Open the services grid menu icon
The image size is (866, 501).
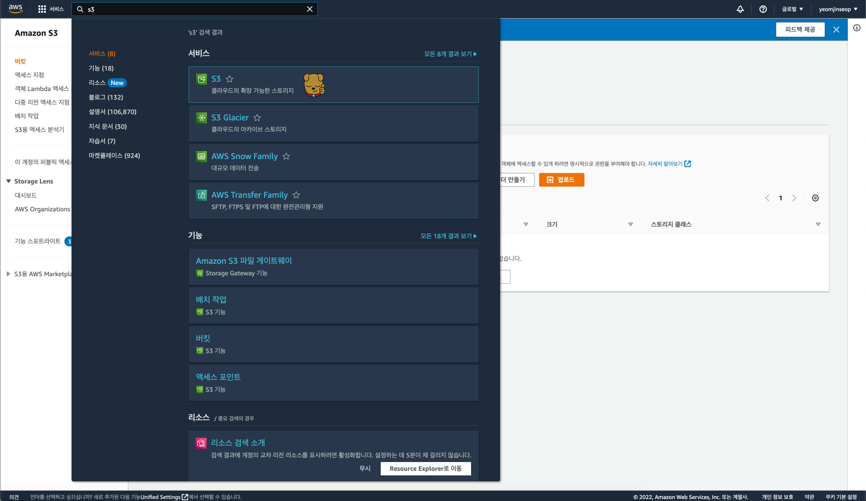[42, 9]
